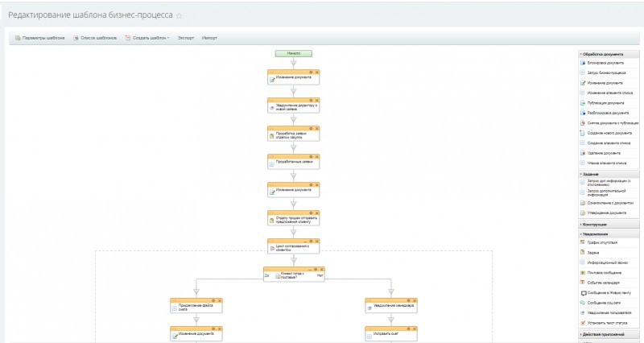Expand the Действия приложений panel section

609,334
